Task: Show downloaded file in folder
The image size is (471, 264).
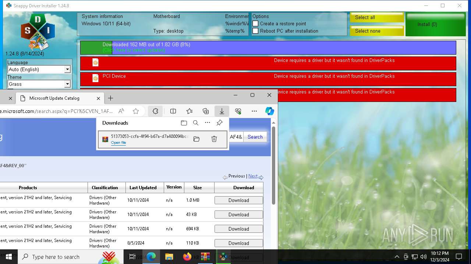Action: pos(196,139)
